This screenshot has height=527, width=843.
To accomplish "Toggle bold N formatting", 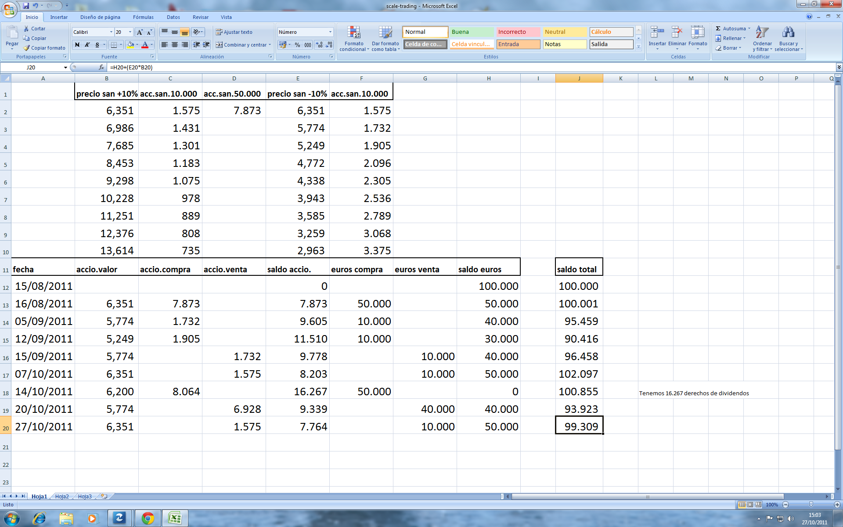I will tap(77, 45).
